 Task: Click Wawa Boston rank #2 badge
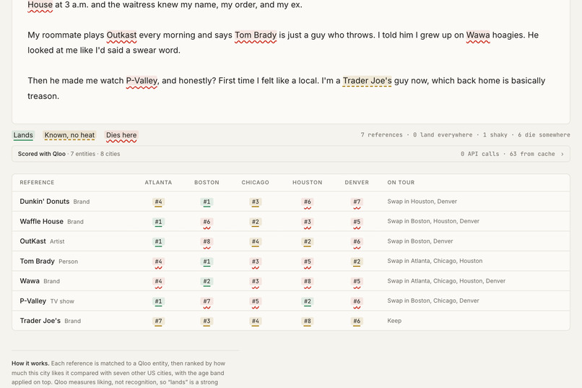(207, 281)
